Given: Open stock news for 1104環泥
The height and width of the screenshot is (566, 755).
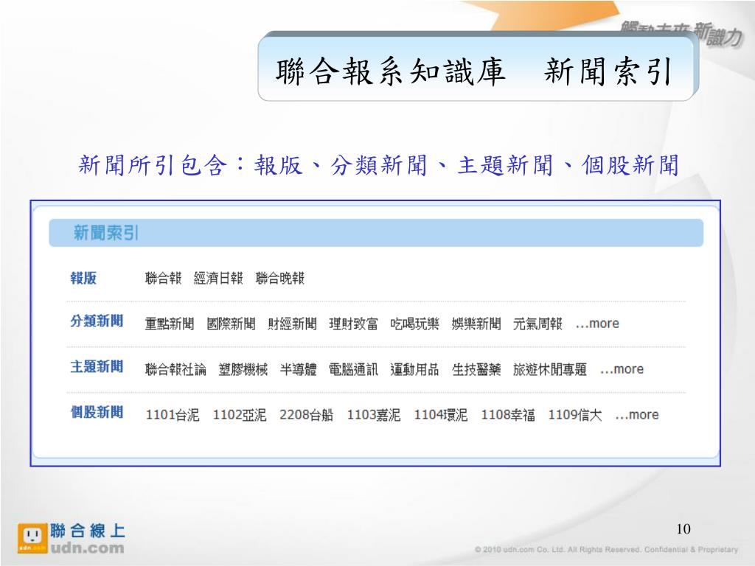Looking at the screenshot, I should (x=441, y=415).
